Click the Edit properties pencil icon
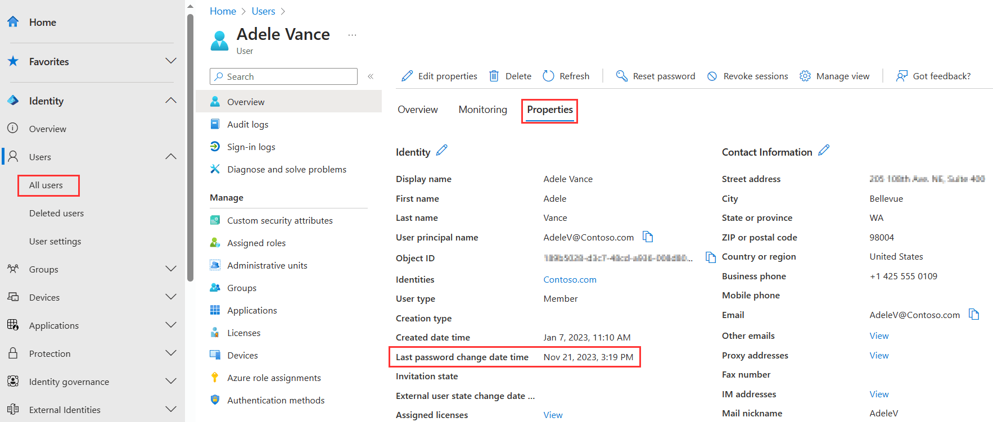The image size is (993, 422). point(407,76)
